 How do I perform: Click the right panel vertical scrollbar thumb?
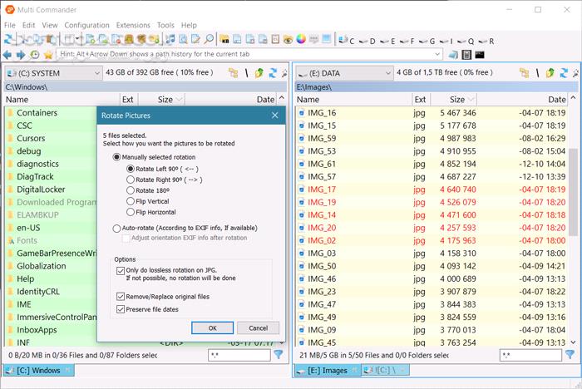point(573,192)
